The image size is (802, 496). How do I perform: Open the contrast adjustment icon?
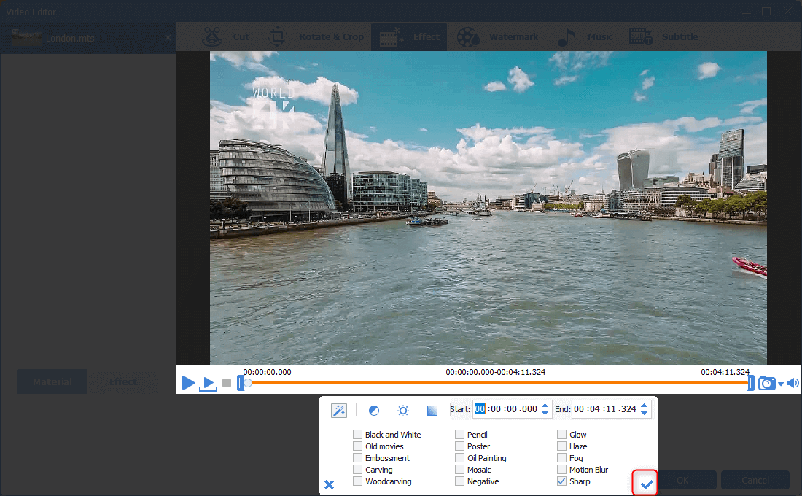(374, 411)
